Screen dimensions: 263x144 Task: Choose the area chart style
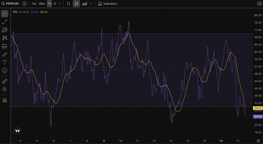click(x=84, y=4)
